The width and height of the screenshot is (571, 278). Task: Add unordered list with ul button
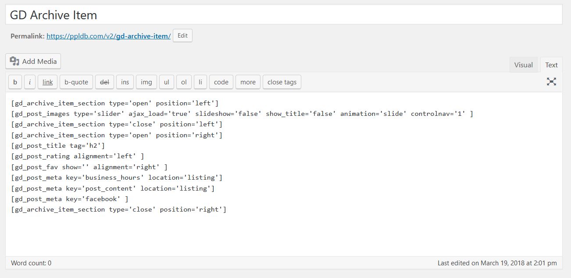pyautogui.click(x=167, y=82)
